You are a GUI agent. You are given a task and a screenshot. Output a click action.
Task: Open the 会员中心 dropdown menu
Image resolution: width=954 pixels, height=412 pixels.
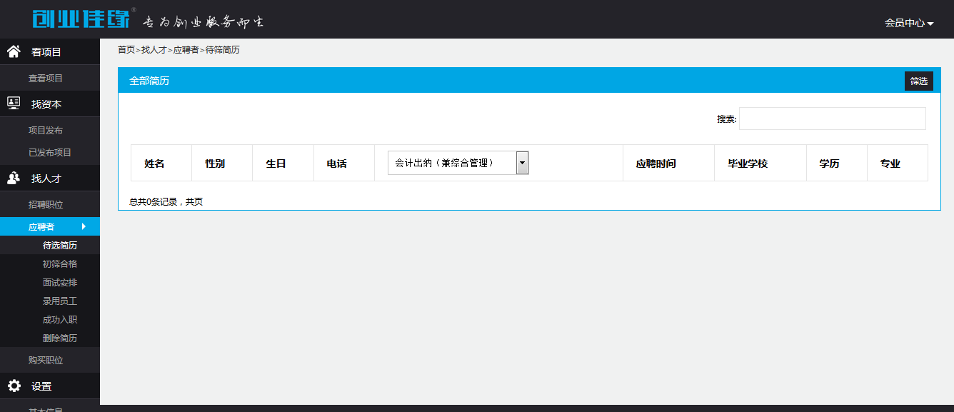908,23
